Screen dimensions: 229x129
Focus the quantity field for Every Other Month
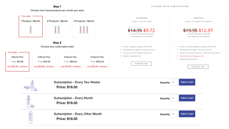tap(174, 114)
